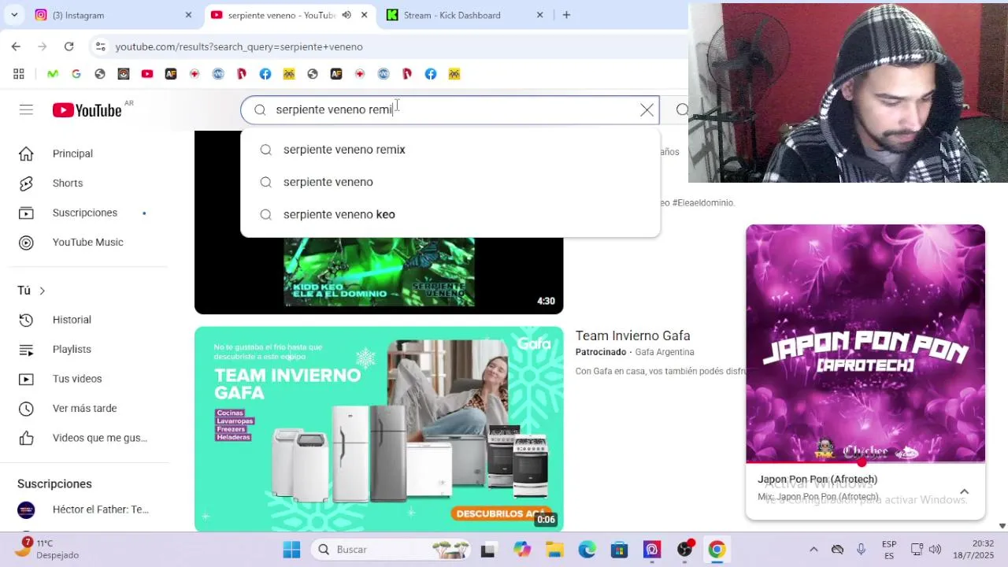Click the search magnifier button
The width and height of the screenshot is (1008, 567).
coord(682,110)
